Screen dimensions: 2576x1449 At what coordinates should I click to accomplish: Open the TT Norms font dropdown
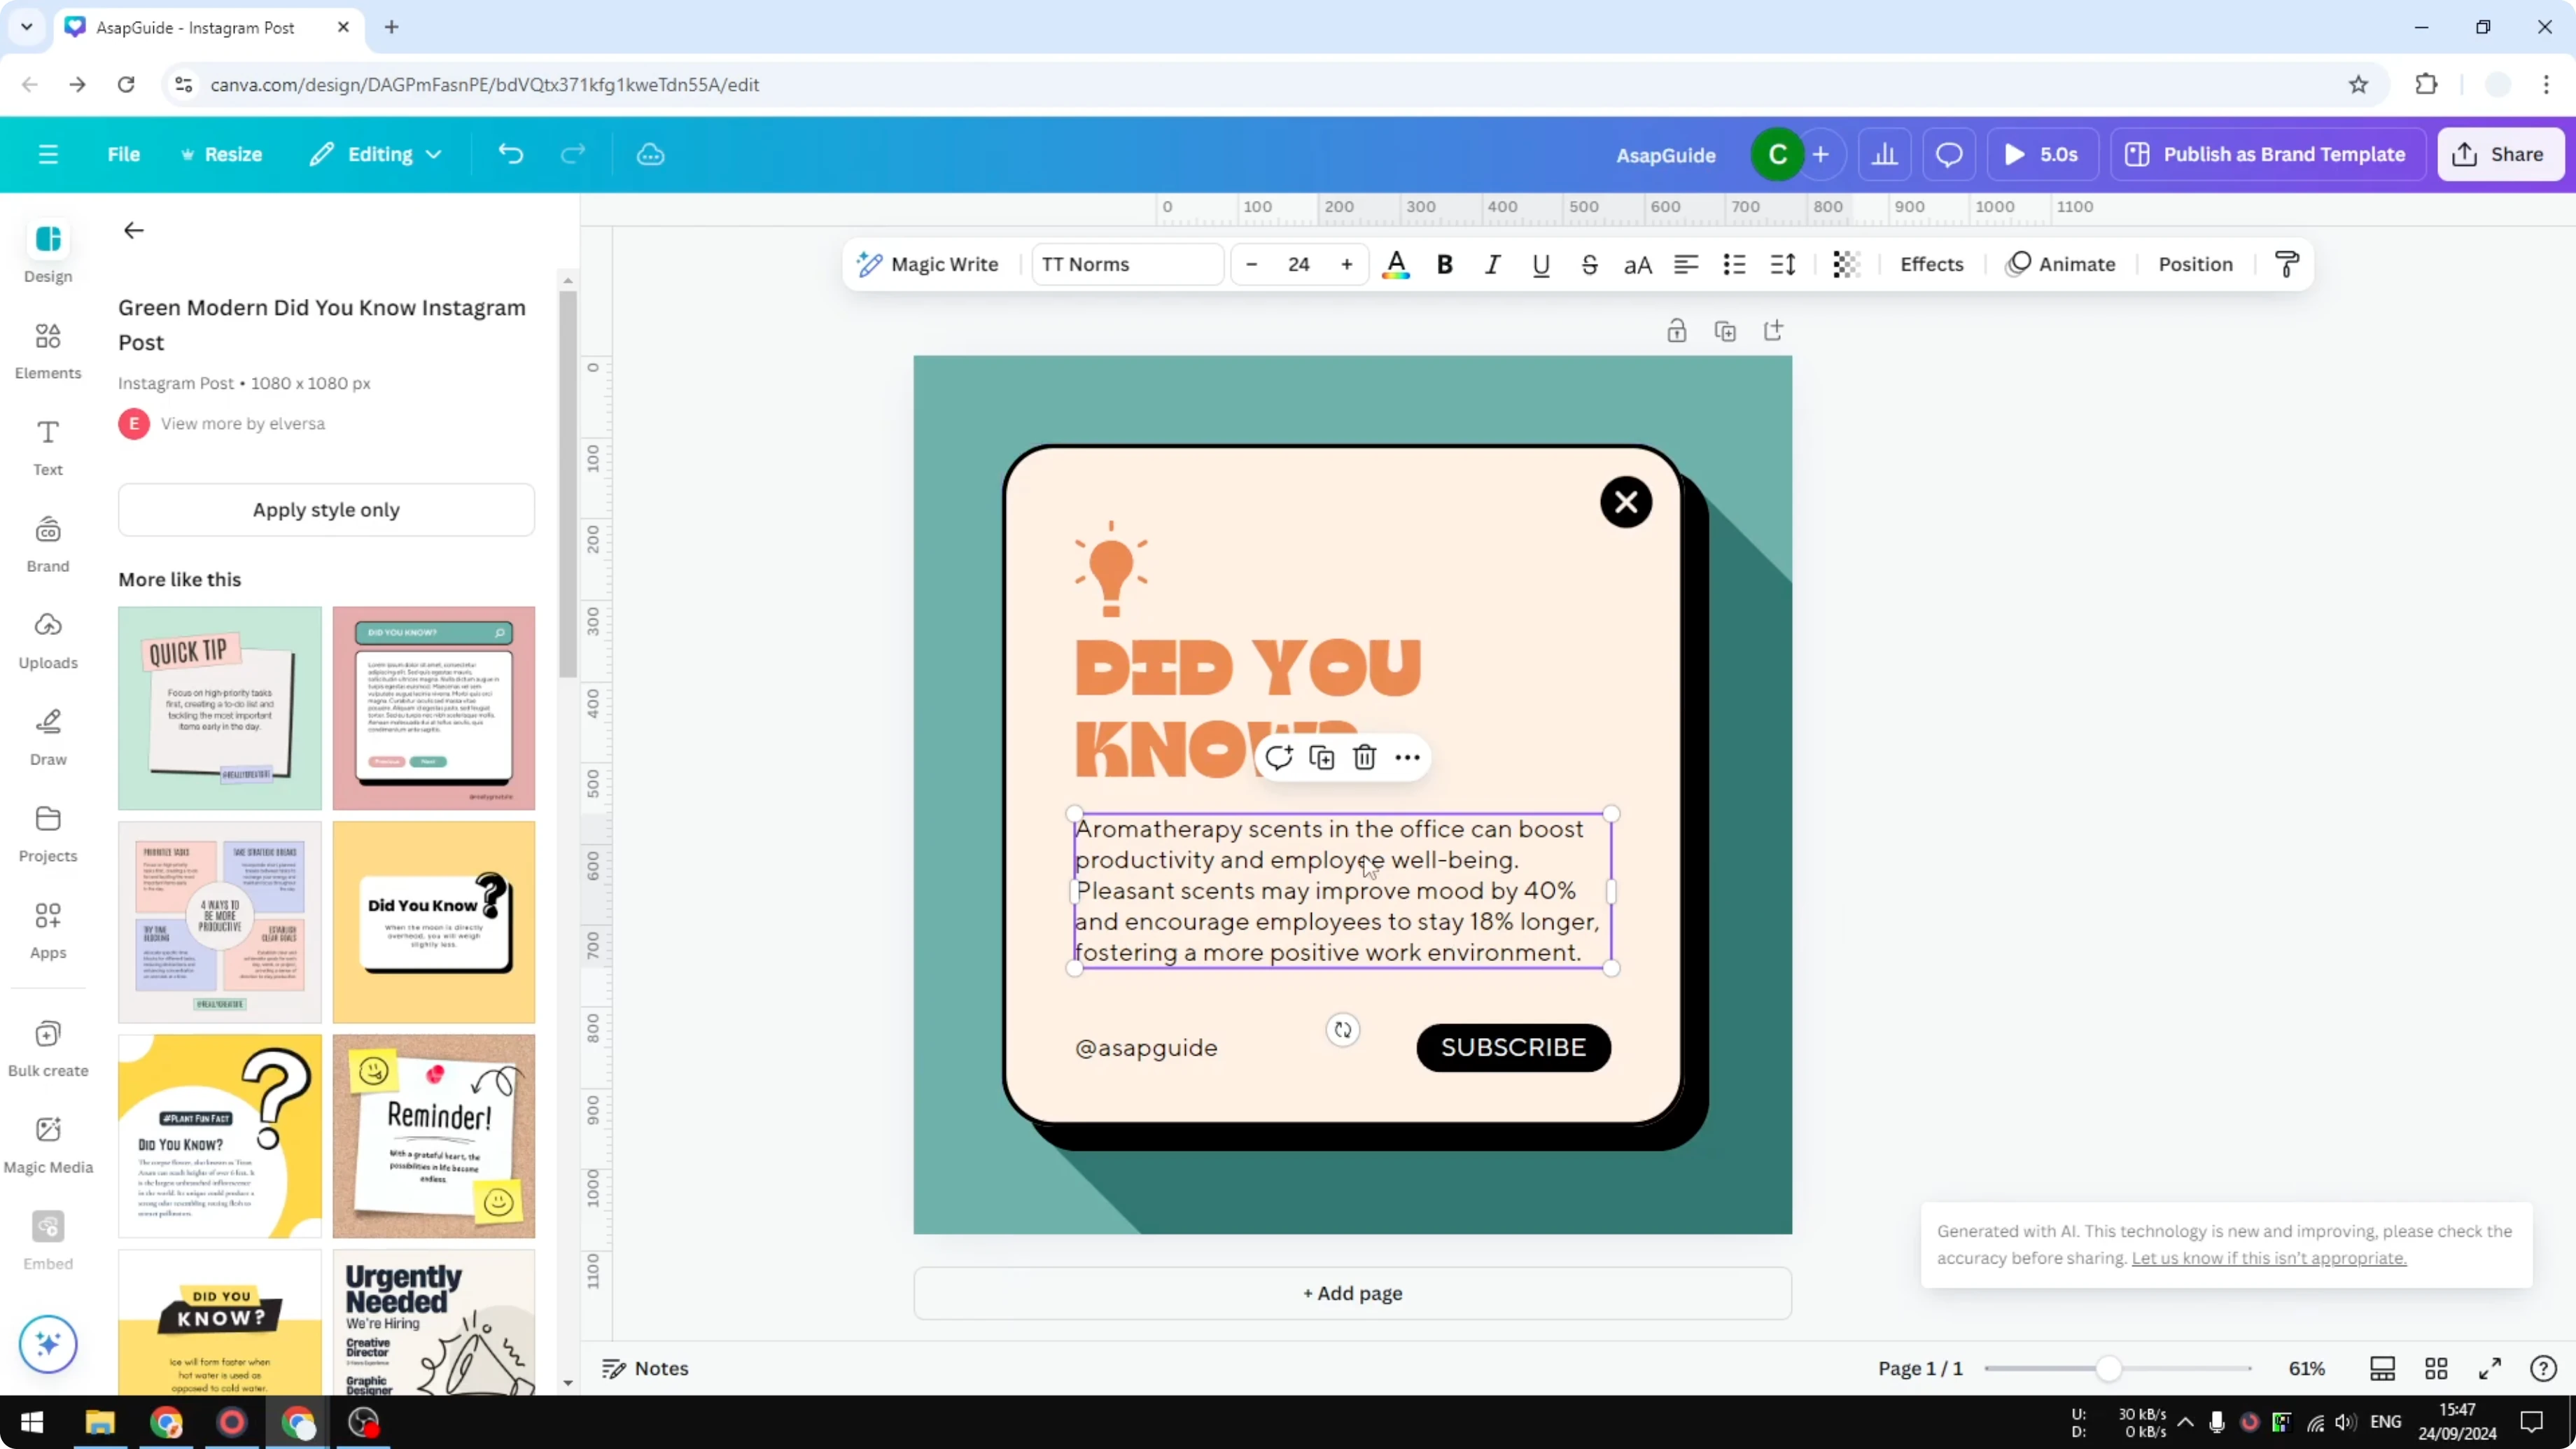coord(1127,264)
